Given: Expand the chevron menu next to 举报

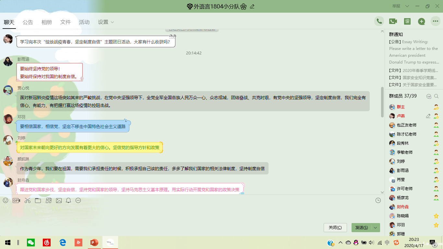Looking at the screenshot, I should coord(407,6).
